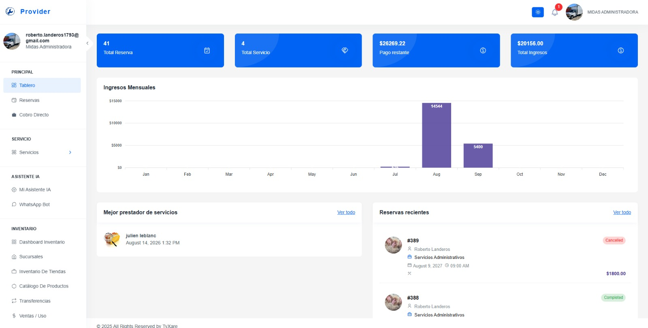Open the Midas Administradora profile avatar
This screenshot has height=328, width=648.
(x=574, y=12)
